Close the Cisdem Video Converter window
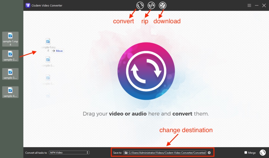The width and height of the screenshot is (269, 158). click(x=264, y=5)
